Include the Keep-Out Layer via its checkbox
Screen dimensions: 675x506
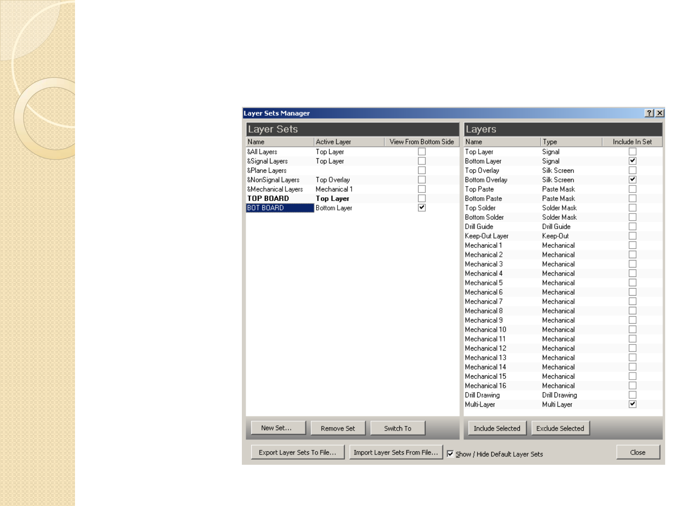click(x=633, y=236)
